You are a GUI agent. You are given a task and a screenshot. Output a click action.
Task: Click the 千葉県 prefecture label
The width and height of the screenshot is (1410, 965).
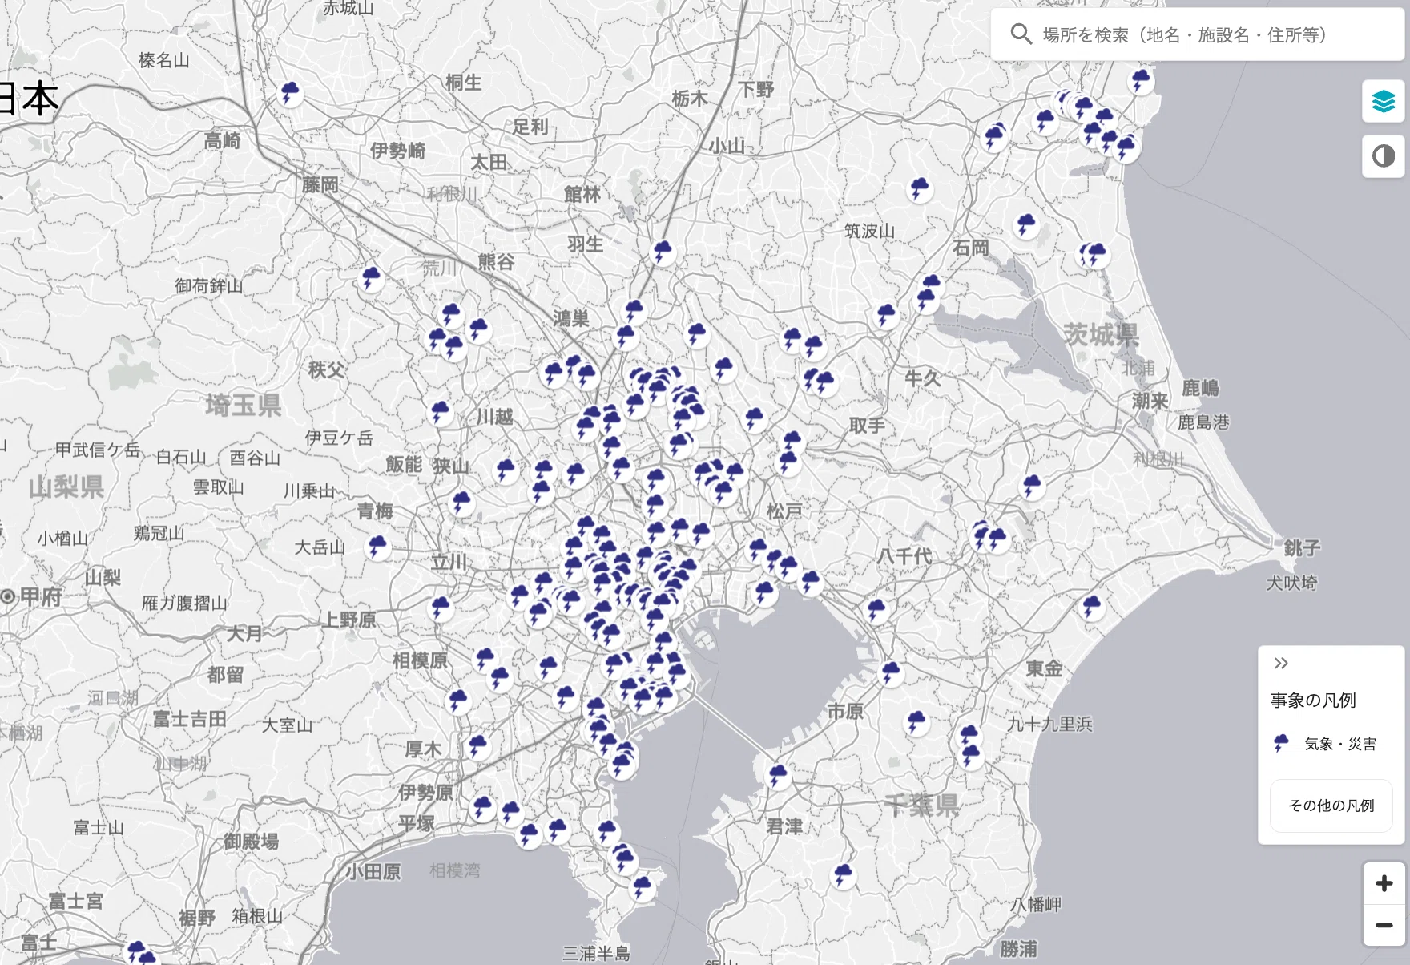[x=921, y=806]
